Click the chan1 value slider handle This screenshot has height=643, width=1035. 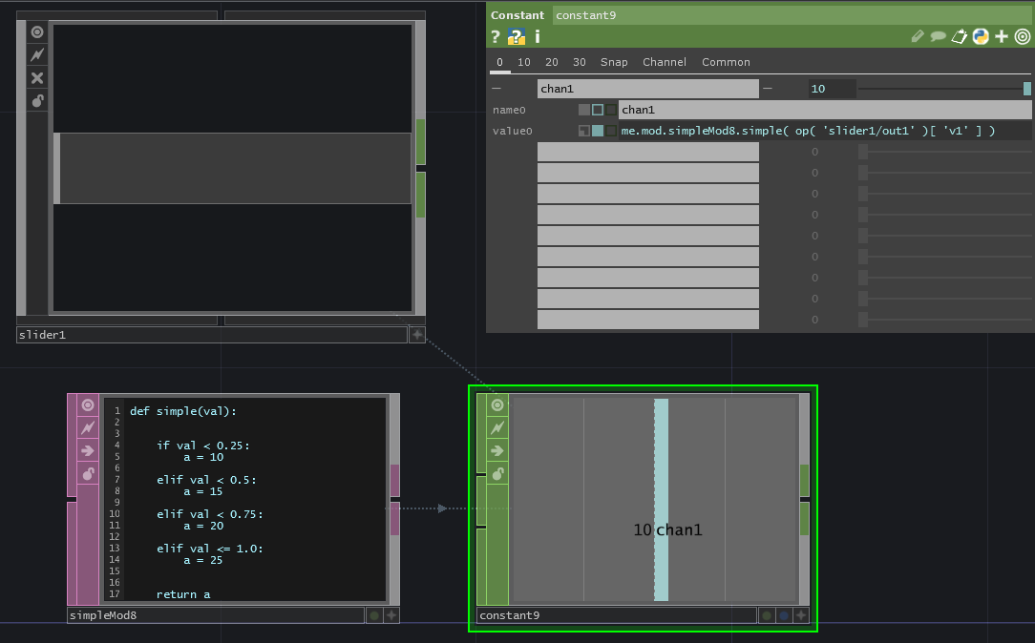[x=1027, y=89]
